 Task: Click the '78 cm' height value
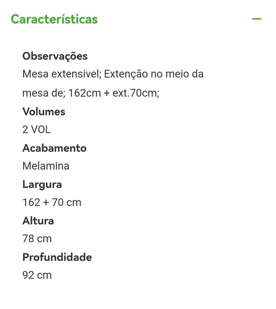pos(37,239)
